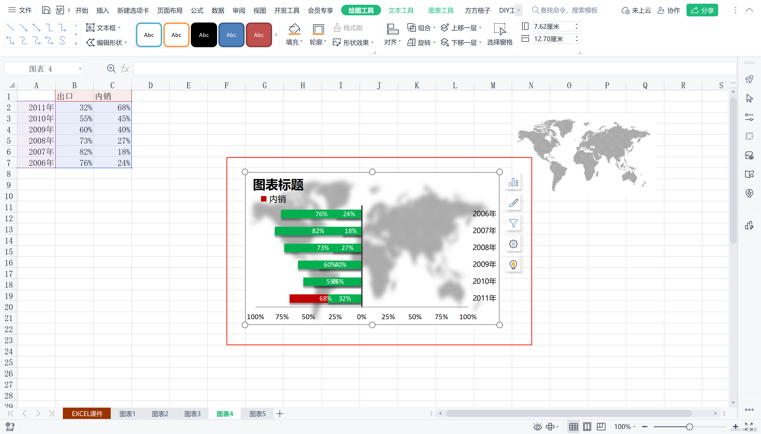Viewport: 761px width, 434px height.
Task: Click the add new sheet plus icon
Action: pos(280,414)
